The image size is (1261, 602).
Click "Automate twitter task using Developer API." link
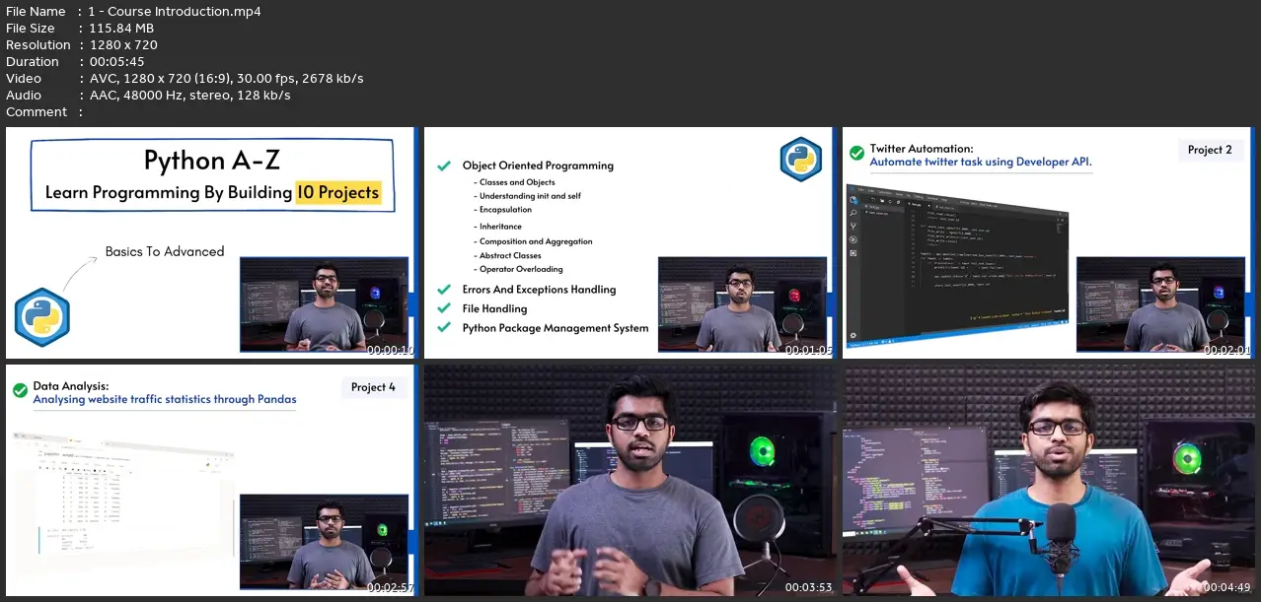point(981,162)
